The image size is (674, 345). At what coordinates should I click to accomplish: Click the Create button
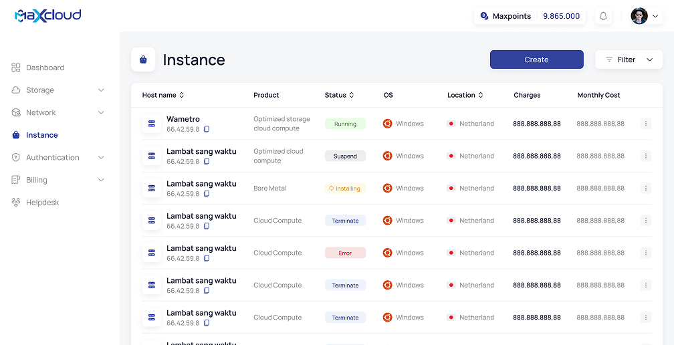click(536, 60)
